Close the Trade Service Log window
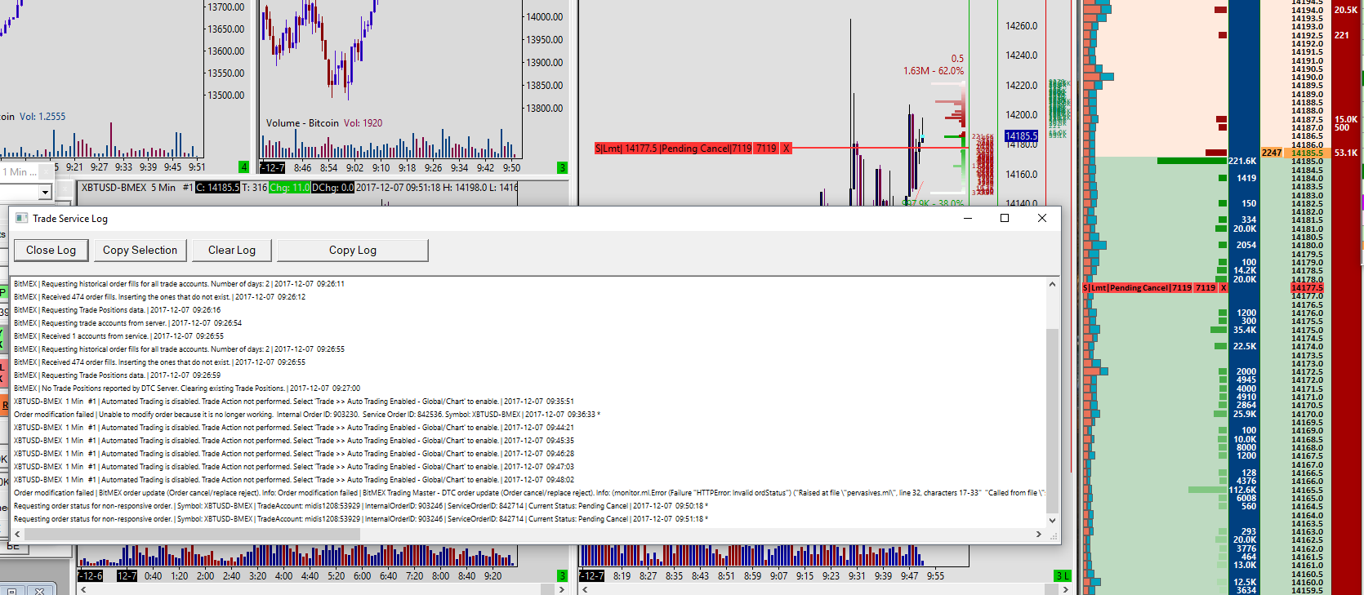This screenshot has height=595, width=1364. click(1042, 218)
